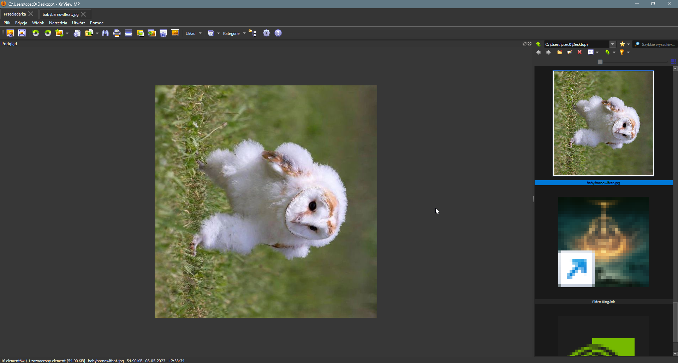Click the capture screen camera icon

163,33
